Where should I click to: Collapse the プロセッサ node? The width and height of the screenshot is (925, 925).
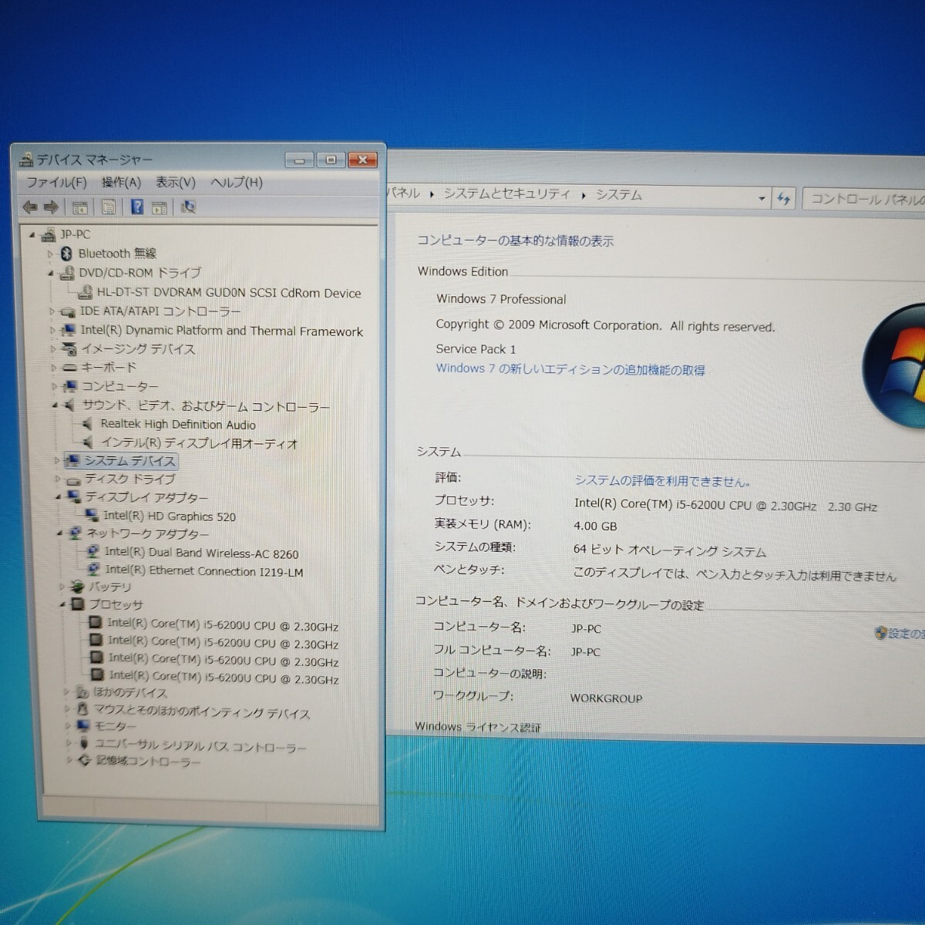(x=62, y=605)
